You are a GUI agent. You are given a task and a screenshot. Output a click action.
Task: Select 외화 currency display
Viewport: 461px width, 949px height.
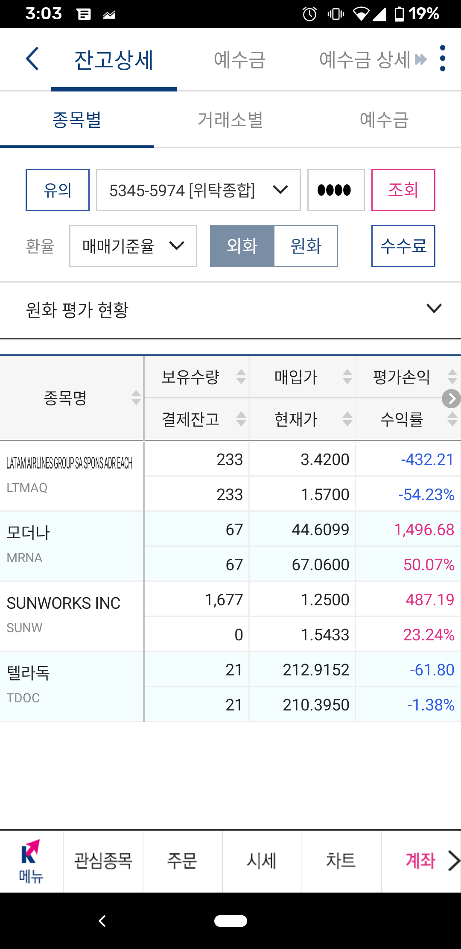(x=242, y=246)
